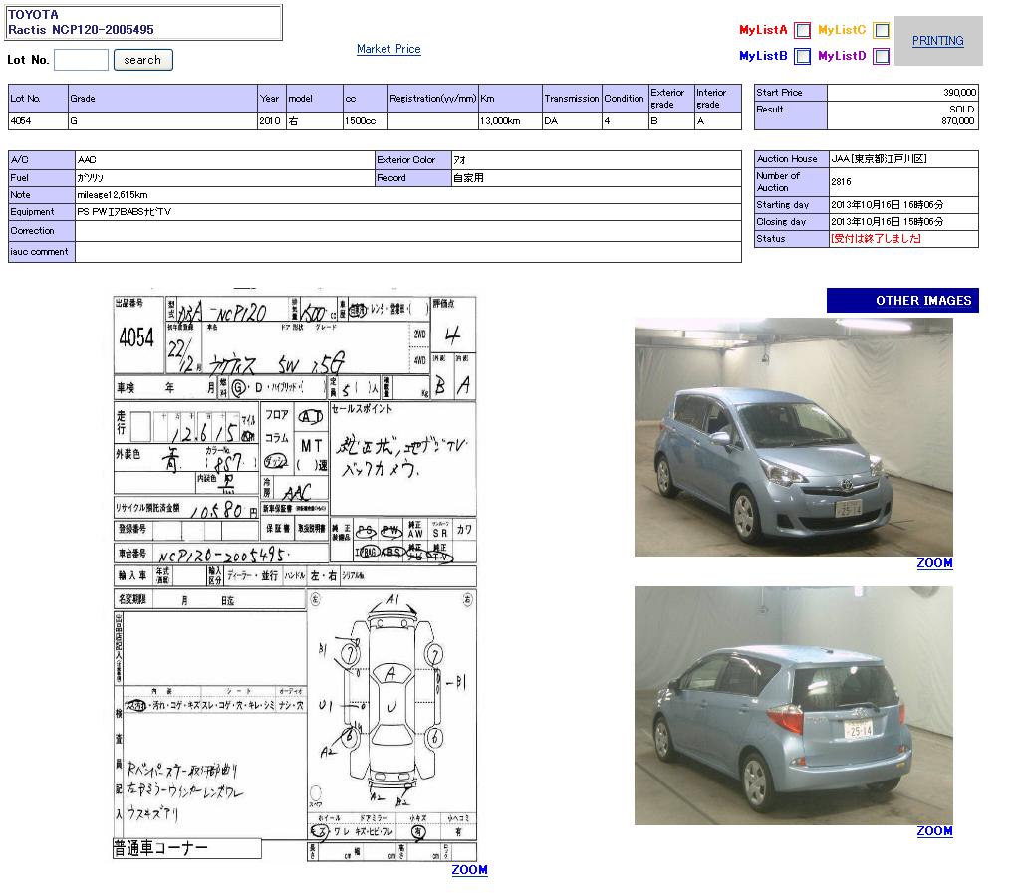
Task: Open the Market Price link
Action: (x=388, y=49)
